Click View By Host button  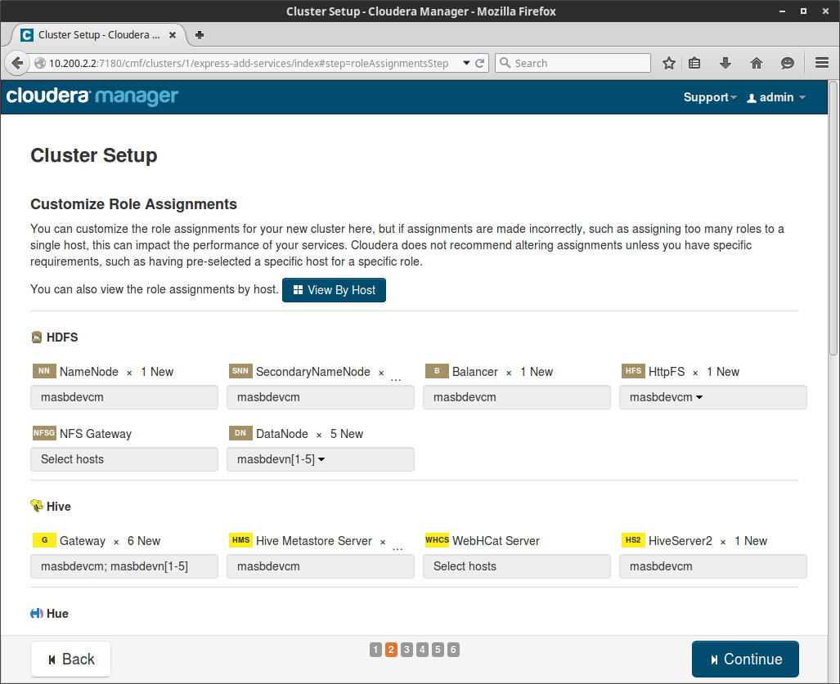point(334,290)
